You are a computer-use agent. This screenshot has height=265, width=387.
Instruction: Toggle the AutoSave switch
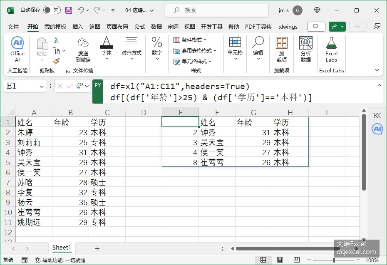pos(52,10)
